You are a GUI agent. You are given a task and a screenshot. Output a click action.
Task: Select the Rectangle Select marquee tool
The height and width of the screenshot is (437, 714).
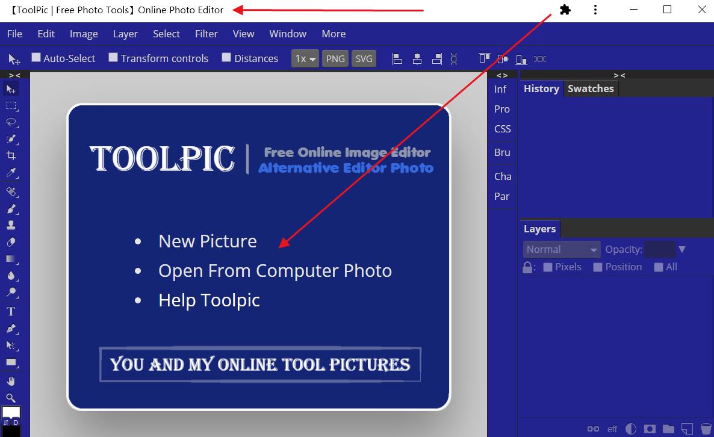(11, 106)
